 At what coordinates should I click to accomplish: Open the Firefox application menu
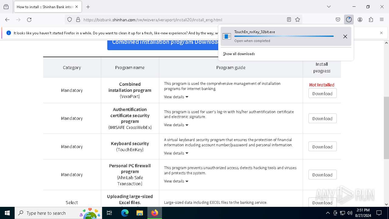382,19
